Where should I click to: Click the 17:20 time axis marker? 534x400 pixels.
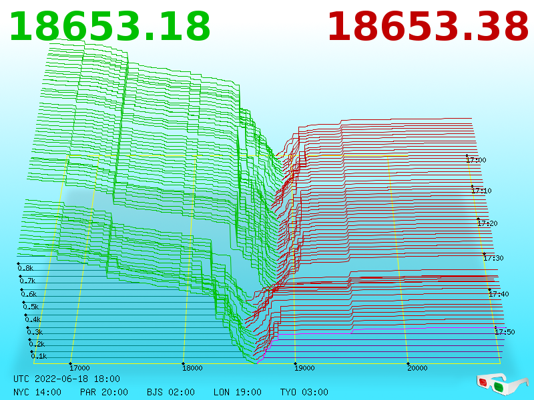click(487, 223)
